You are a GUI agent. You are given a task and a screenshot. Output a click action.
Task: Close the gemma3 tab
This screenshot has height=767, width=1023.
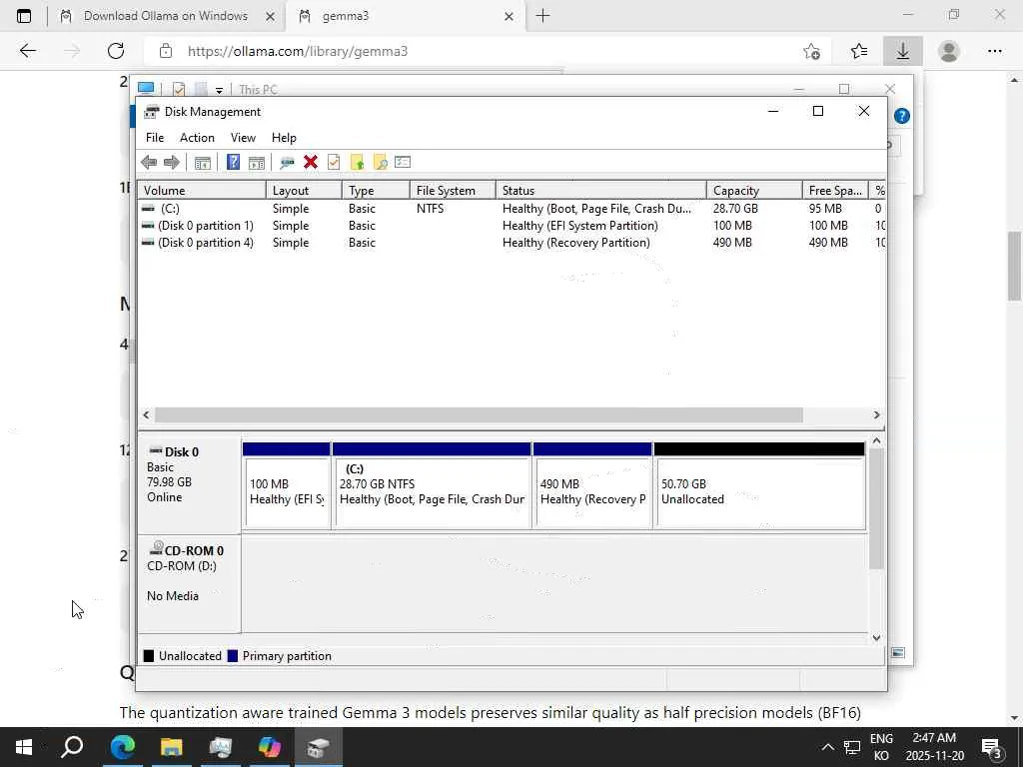[x=509, y=16]
